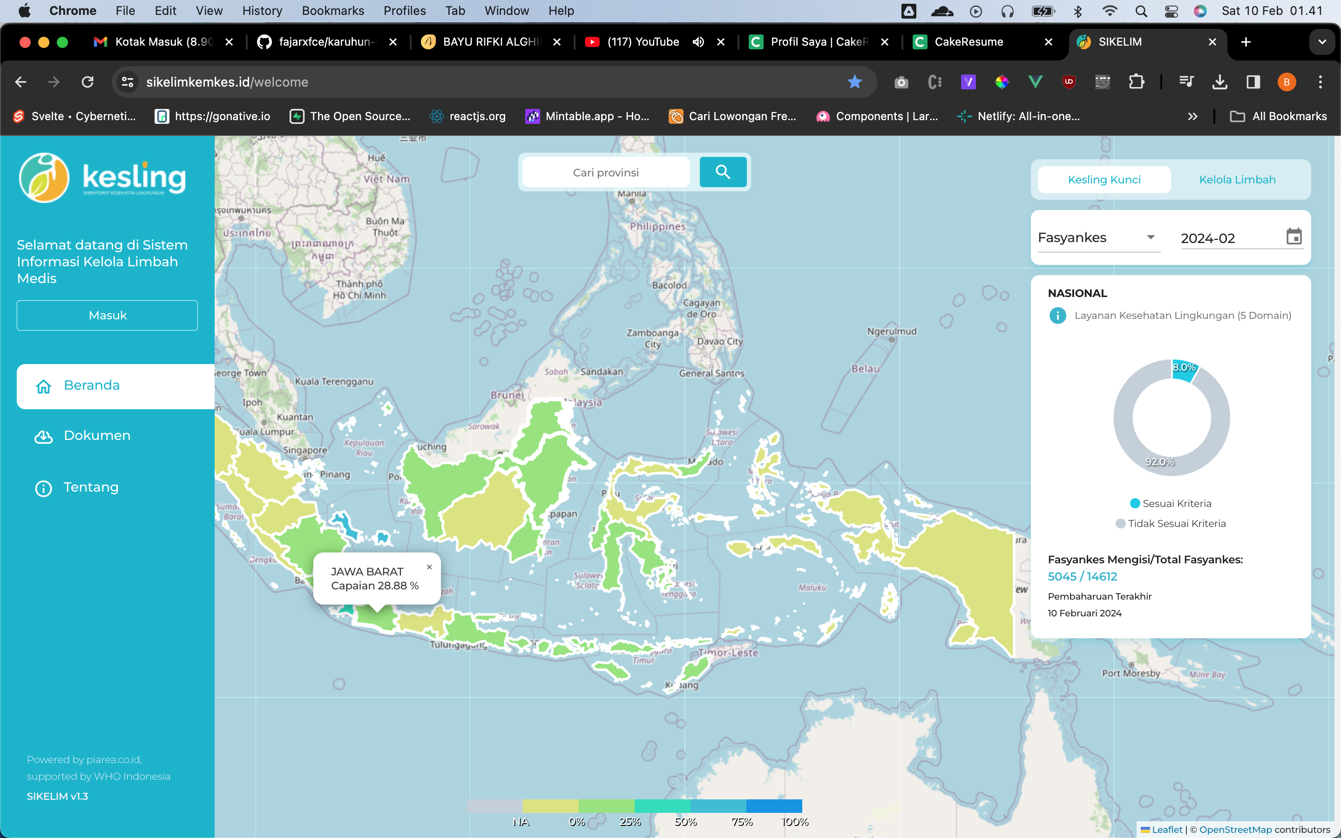Image resolution: width=1341 pixels, height=838 pixels.
Task: Click the SIKELIM v1.3 version text
Action: pyautogui.click(x=58, y=797)
